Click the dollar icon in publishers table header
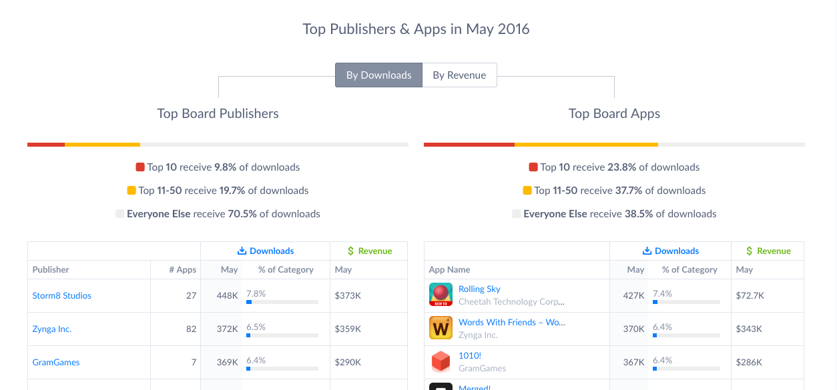Screen dimensions: 837x390 point(350,251)
